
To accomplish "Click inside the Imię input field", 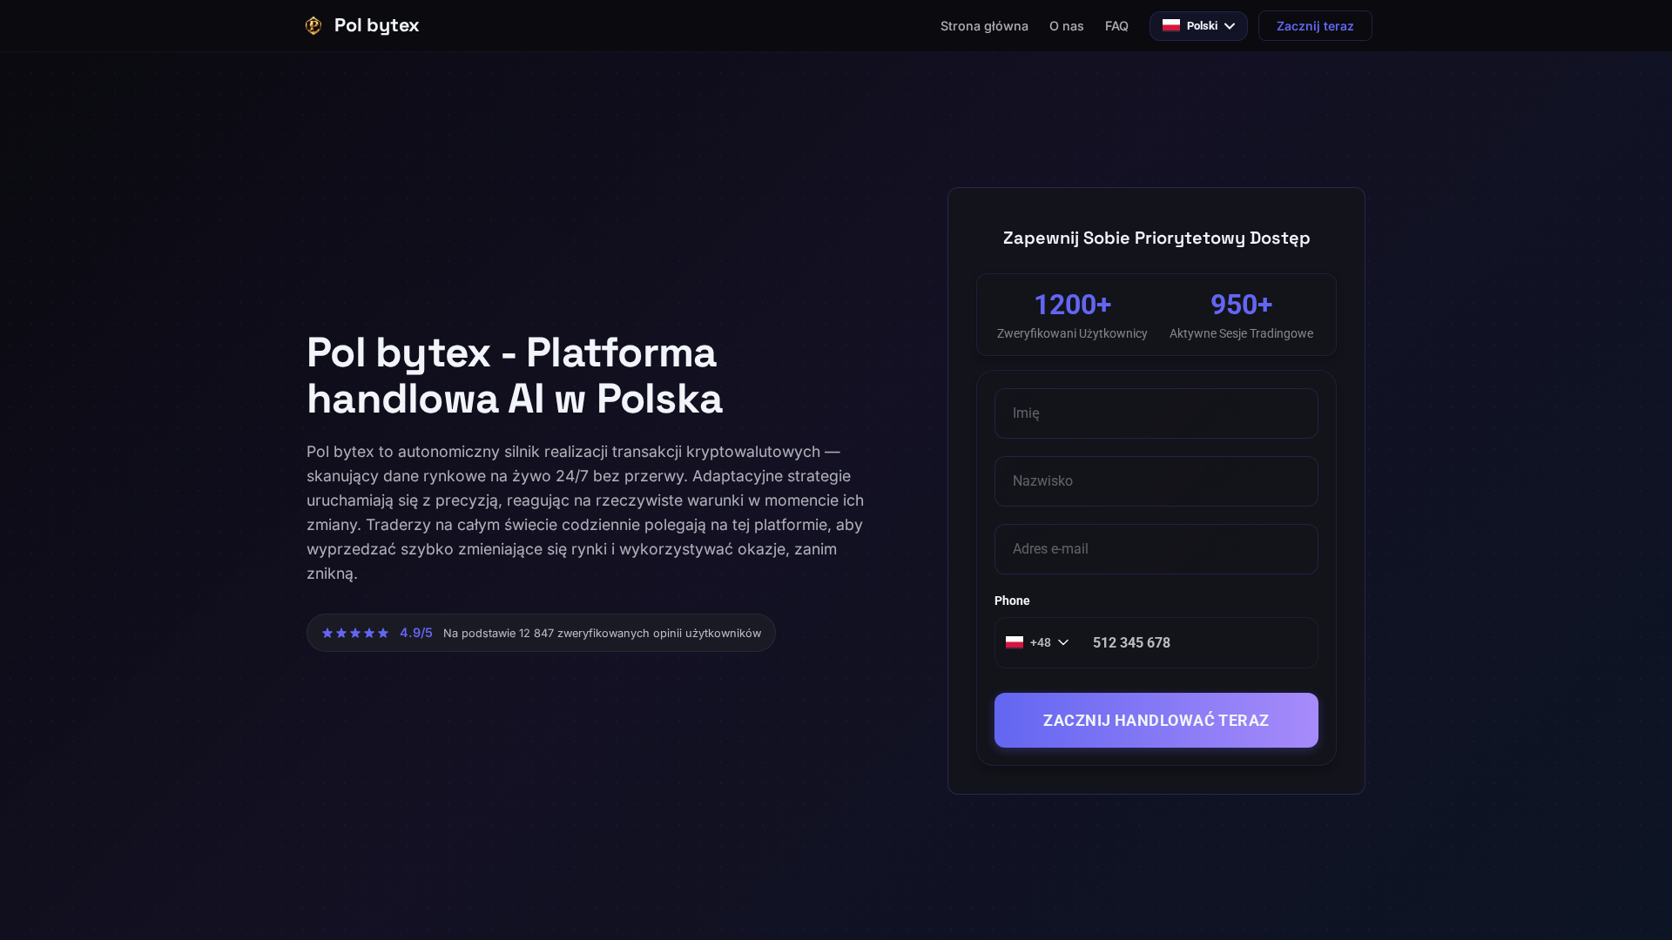I will pos(1156,413).
